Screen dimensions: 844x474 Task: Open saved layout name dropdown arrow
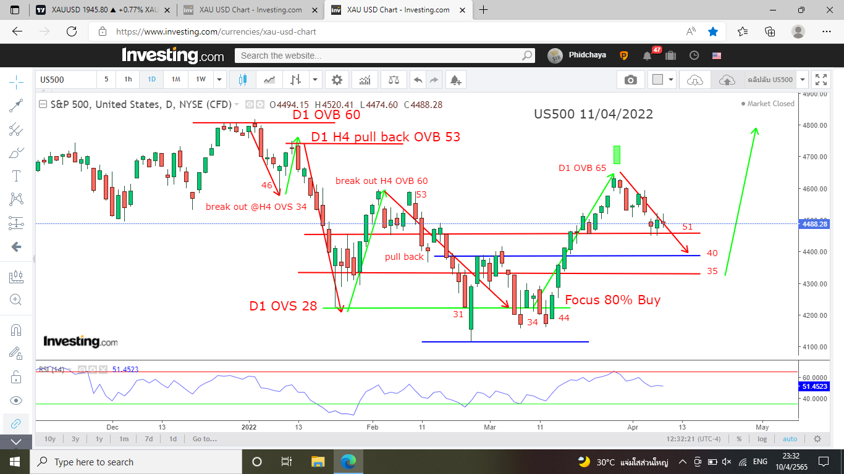[x=802, y=80]
